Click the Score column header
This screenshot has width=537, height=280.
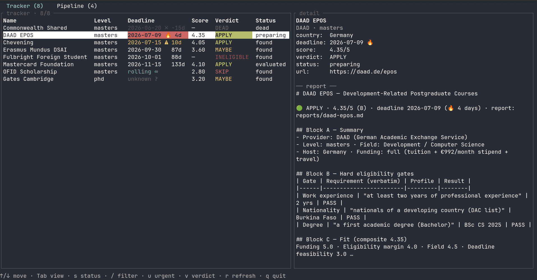pos(200,20)
